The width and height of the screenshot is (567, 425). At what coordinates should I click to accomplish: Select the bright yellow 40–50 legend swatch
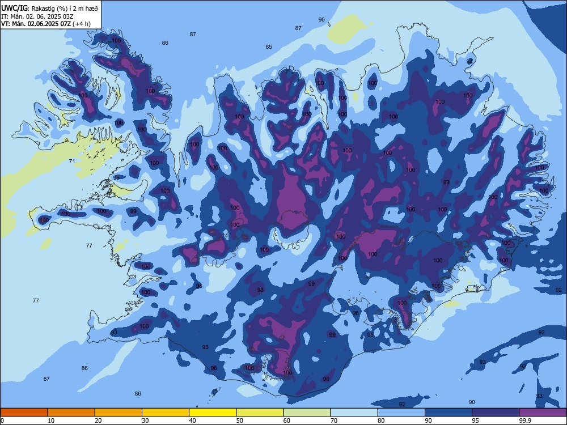tap(213, 413)
